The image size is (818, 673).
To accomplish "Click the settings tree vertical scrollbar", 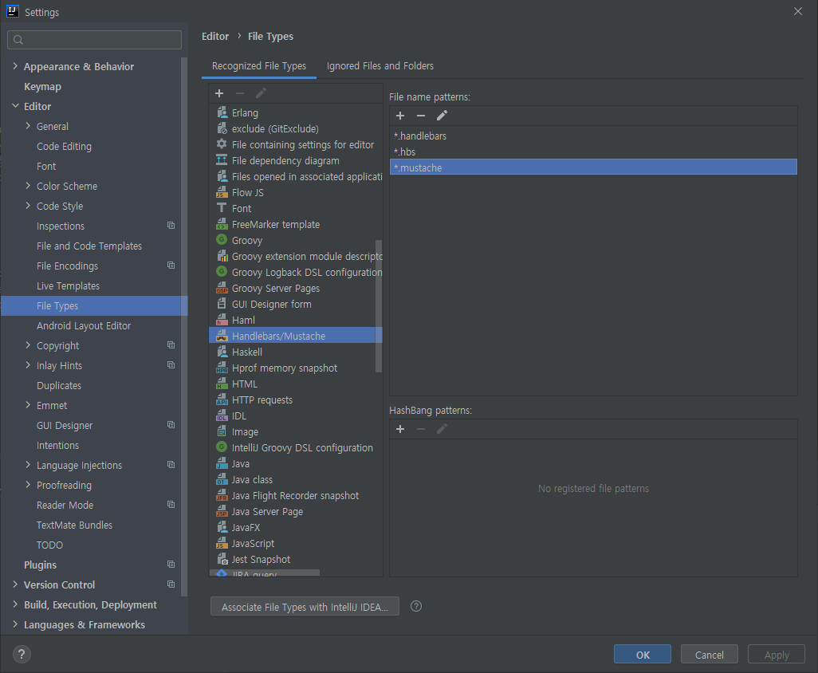I will [x=183, y=327].
